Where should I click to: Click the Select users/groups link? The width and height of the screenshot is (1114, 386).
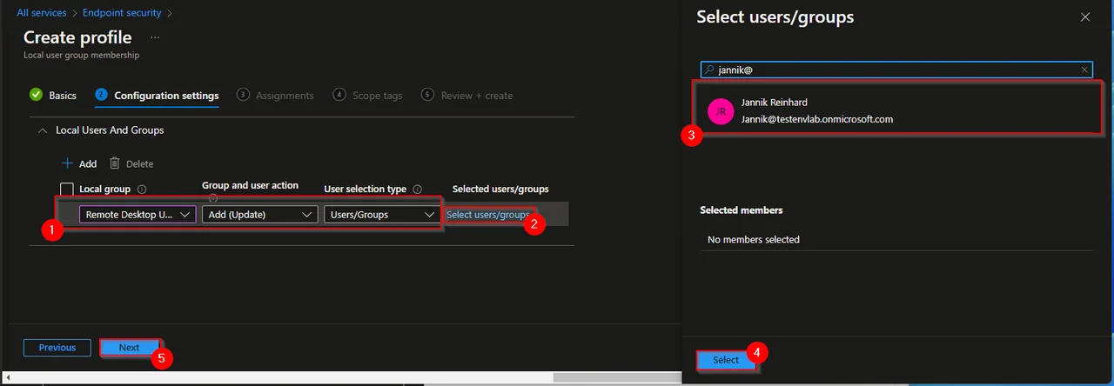tap(487, 215)
